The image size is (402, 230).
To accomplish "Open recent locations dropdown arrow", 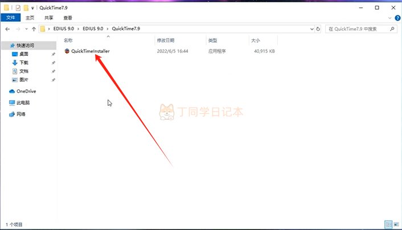I will 26,29.
